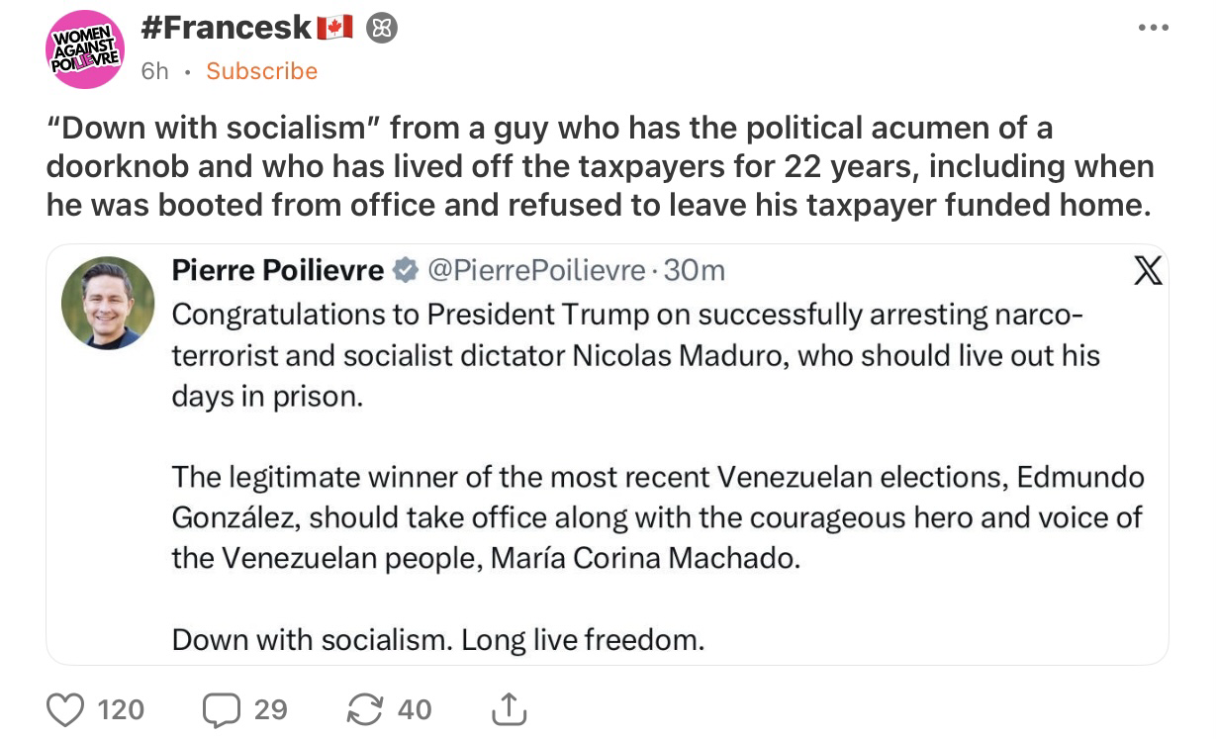Click the 120 likes count
This screenshot has height=739, width=1218.
click(121, 709)
